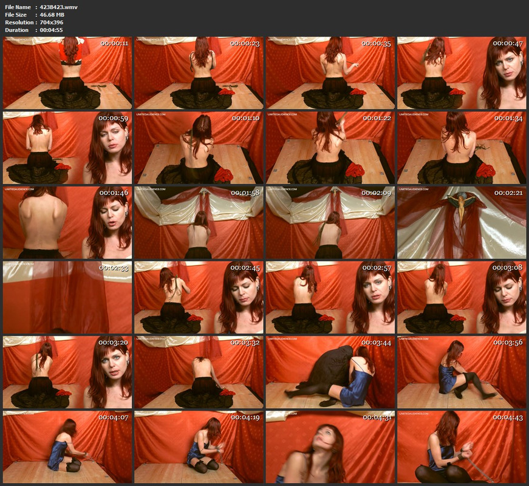The height and width of the screenshot is (486, 529).
Task: Click the frame at 00:03:32
Action: click(199, 372)
